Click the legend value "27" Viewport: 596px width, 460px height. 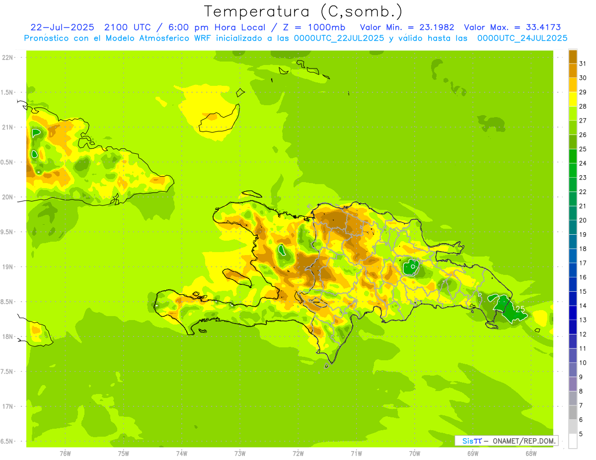[x=583, y=121]
